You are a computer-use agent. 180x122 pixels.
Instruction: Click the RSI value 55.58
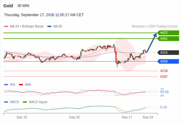coord(164,92)
